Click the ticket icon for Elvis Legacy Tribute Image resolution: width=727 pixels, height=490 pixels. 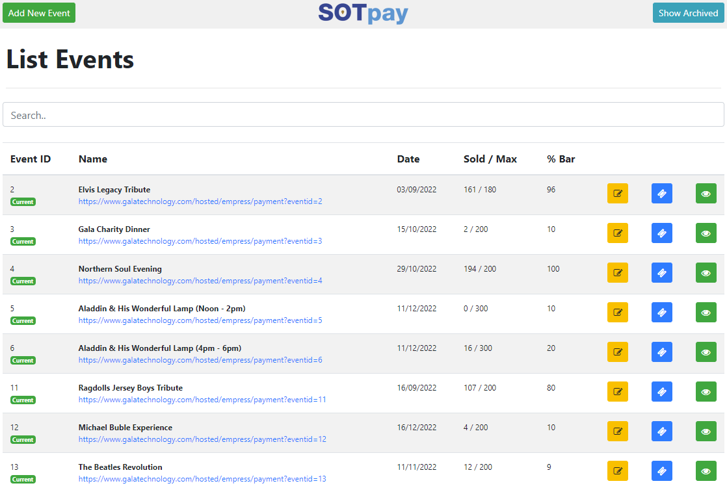pyautogui.click(x=661, y=194)
